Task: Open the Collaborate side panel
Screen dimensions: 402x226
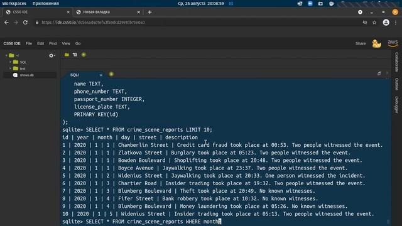Action: coord(396,62)
